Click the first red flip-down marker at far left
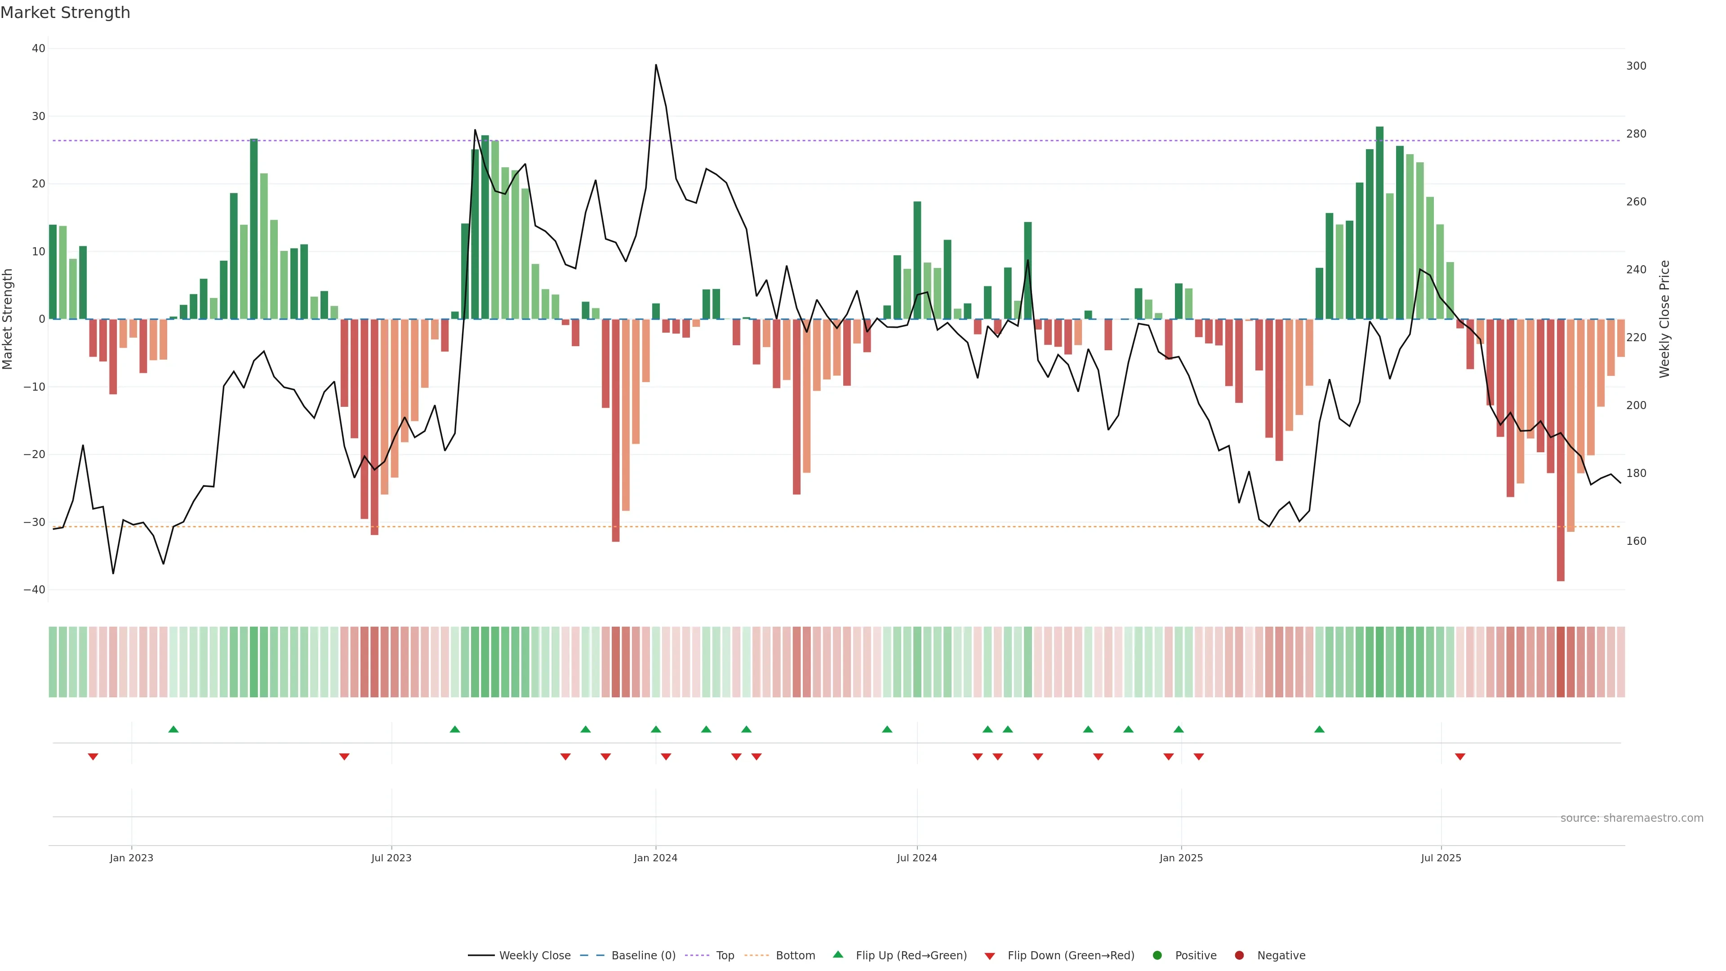This screenshot has width=1726, height=971. [x=93, y=757]
